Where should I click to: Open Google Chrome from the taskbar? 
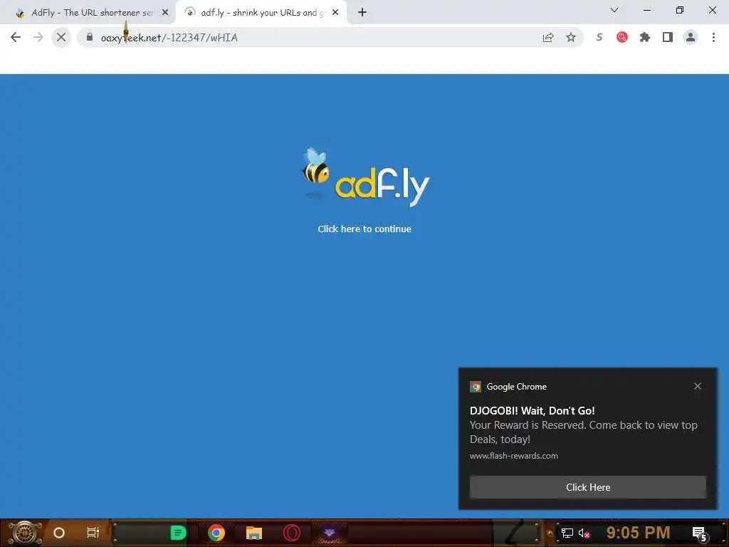216,533
